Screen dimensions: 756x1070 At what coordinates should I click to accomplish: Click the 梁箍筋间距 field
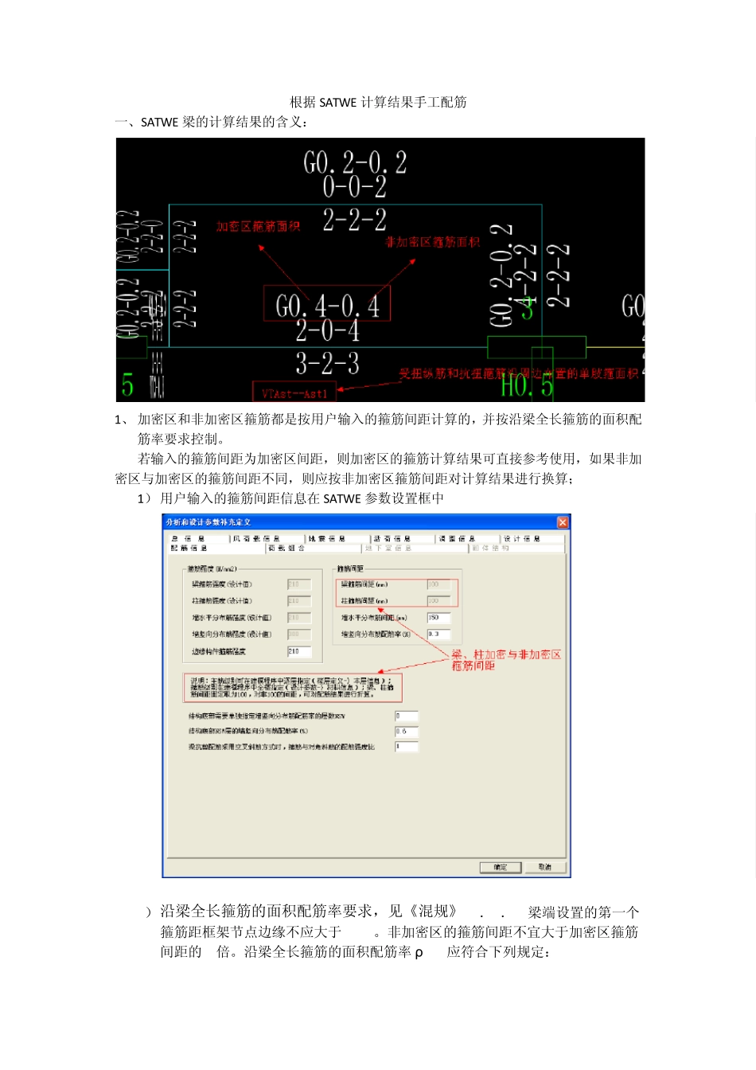point(438,584)
